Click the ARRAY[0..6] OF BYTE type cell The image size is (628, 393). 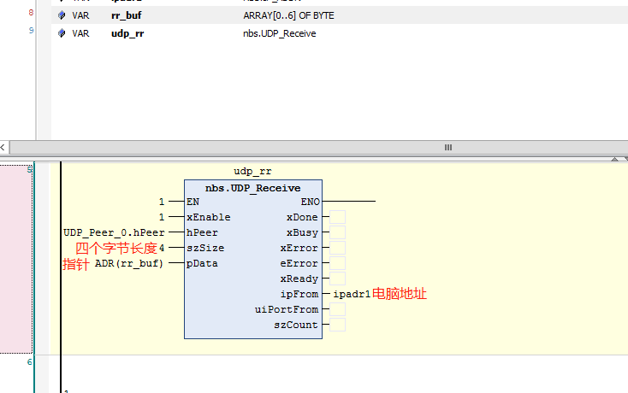coord(288,15)
